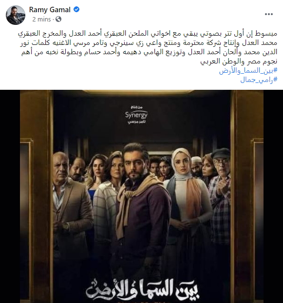Click the Synergy logo on the poster
This screenshot has width=283, height=303.
tap(136, 115)
